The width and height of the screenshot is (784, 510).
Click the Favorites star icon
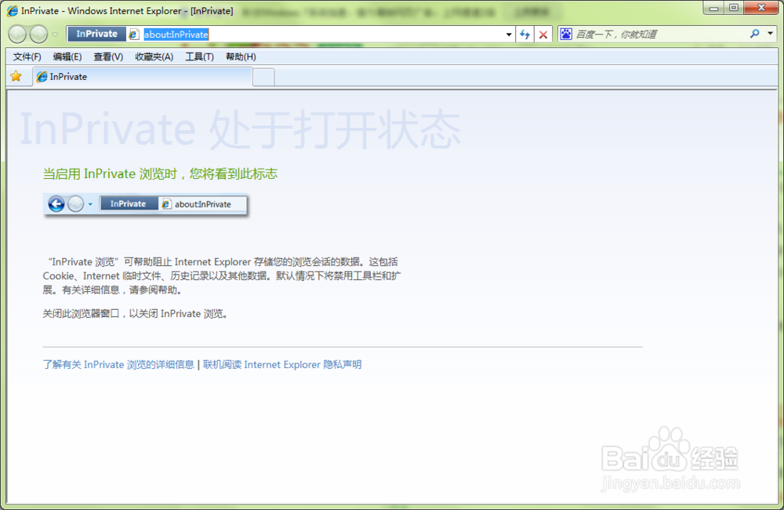point(16,77)
